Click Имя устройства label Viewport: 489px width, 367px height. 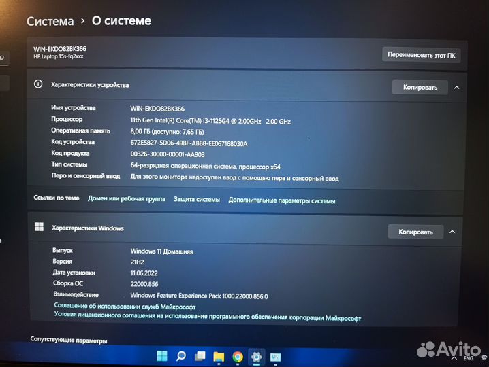coord(74,107)
